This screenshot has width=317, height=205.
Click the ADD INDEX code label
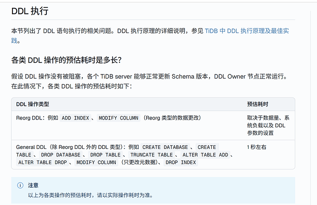[x=75, y=118]
